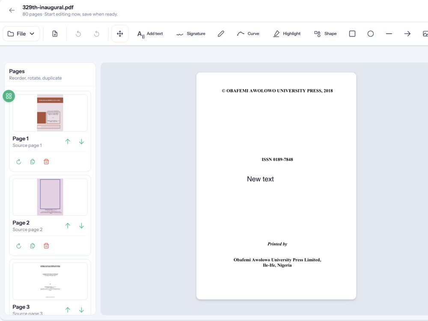Select the line shape tool
Image resolution: width=428 pixels, height=321 pixels.
[389, 34]
